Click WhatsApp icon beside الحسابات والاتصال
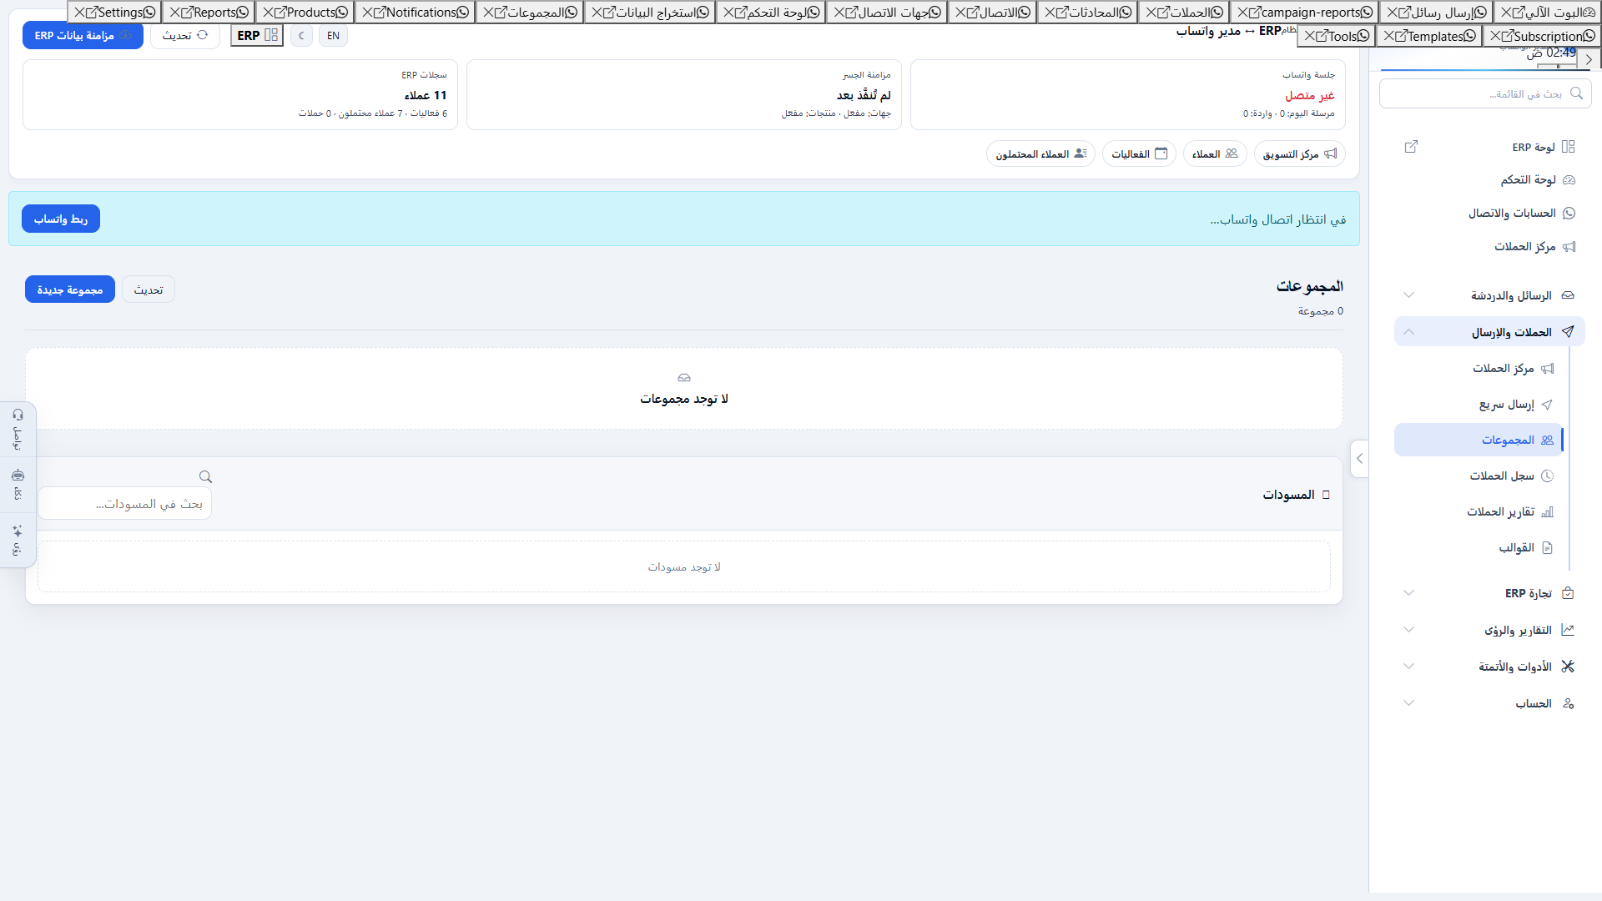This screenshot has width=1602, height=901. 1569,214
